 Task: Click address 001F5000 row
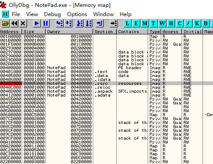10,44
